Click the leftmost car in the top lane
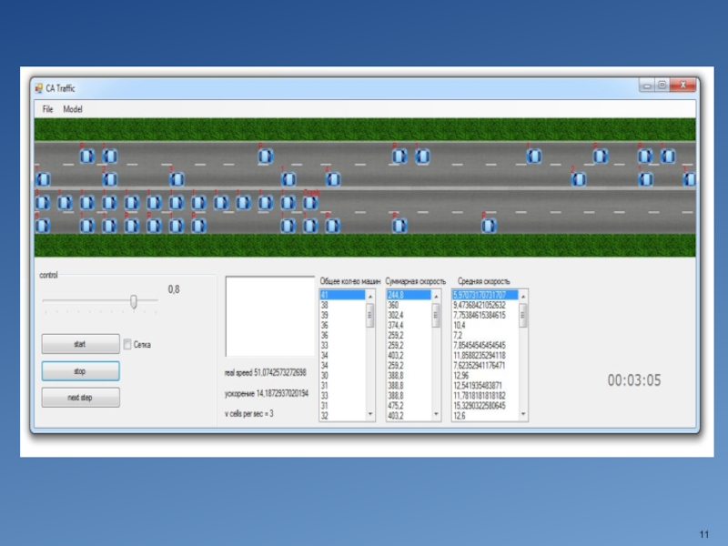The width and height of the screenshot is (728, 546). coord(87,157)
